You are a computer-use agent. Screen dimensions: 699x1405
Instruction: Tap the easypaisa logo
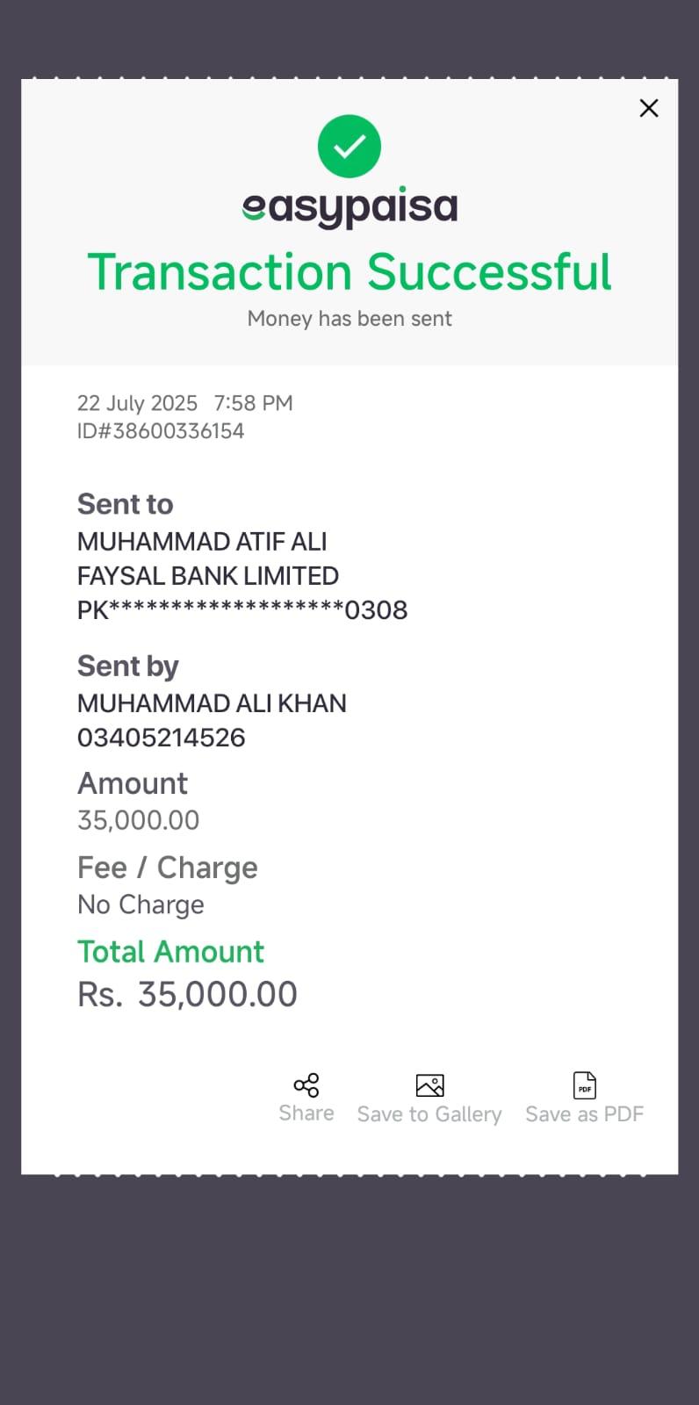[349, 207]
